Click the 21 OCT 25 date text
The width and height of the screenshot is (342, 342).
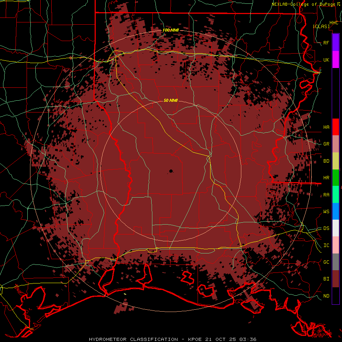(x=221, y=339)
